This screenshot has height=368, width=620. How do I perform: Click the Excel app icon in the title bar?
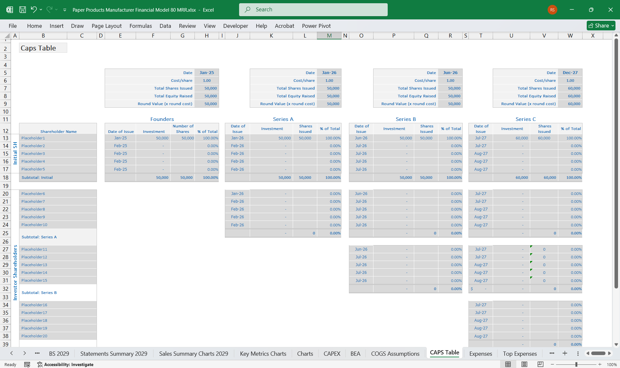pos(9,10)
